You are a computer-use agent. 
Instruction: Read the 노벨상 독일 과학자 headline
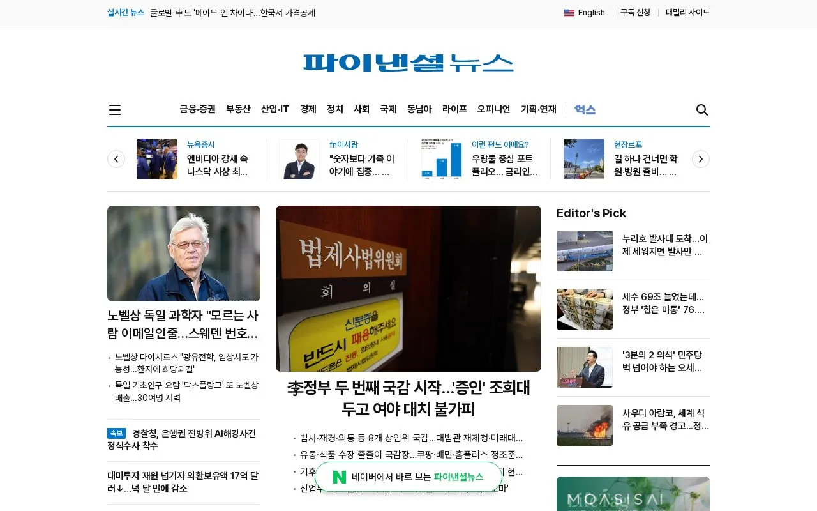tap(184, 324)
